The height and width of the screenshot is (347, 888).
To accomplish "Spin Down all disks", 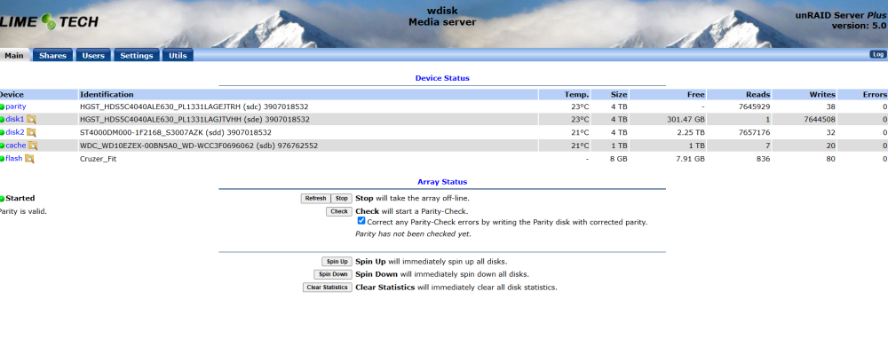I will 333,274.
